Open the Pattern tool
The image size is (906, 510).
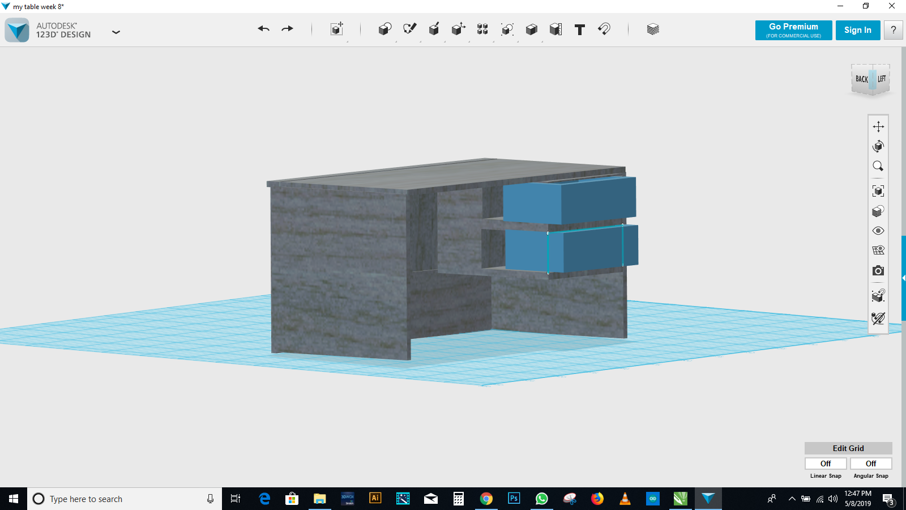482,29
